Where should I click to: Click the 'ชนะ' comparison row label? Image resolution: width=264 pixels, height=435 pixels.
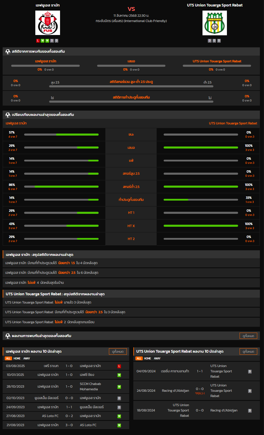click(131, 135)
